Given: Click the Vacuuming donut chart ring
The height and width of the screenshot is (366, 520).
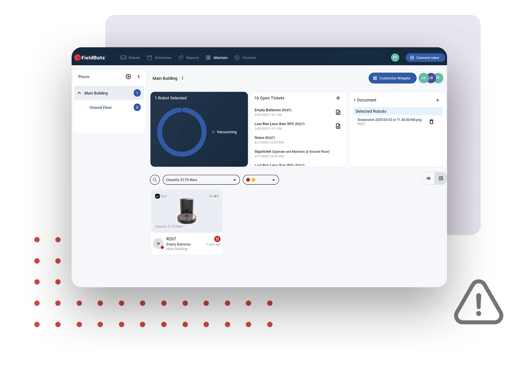Looking at the screenshot, I should tap(182, 132).
